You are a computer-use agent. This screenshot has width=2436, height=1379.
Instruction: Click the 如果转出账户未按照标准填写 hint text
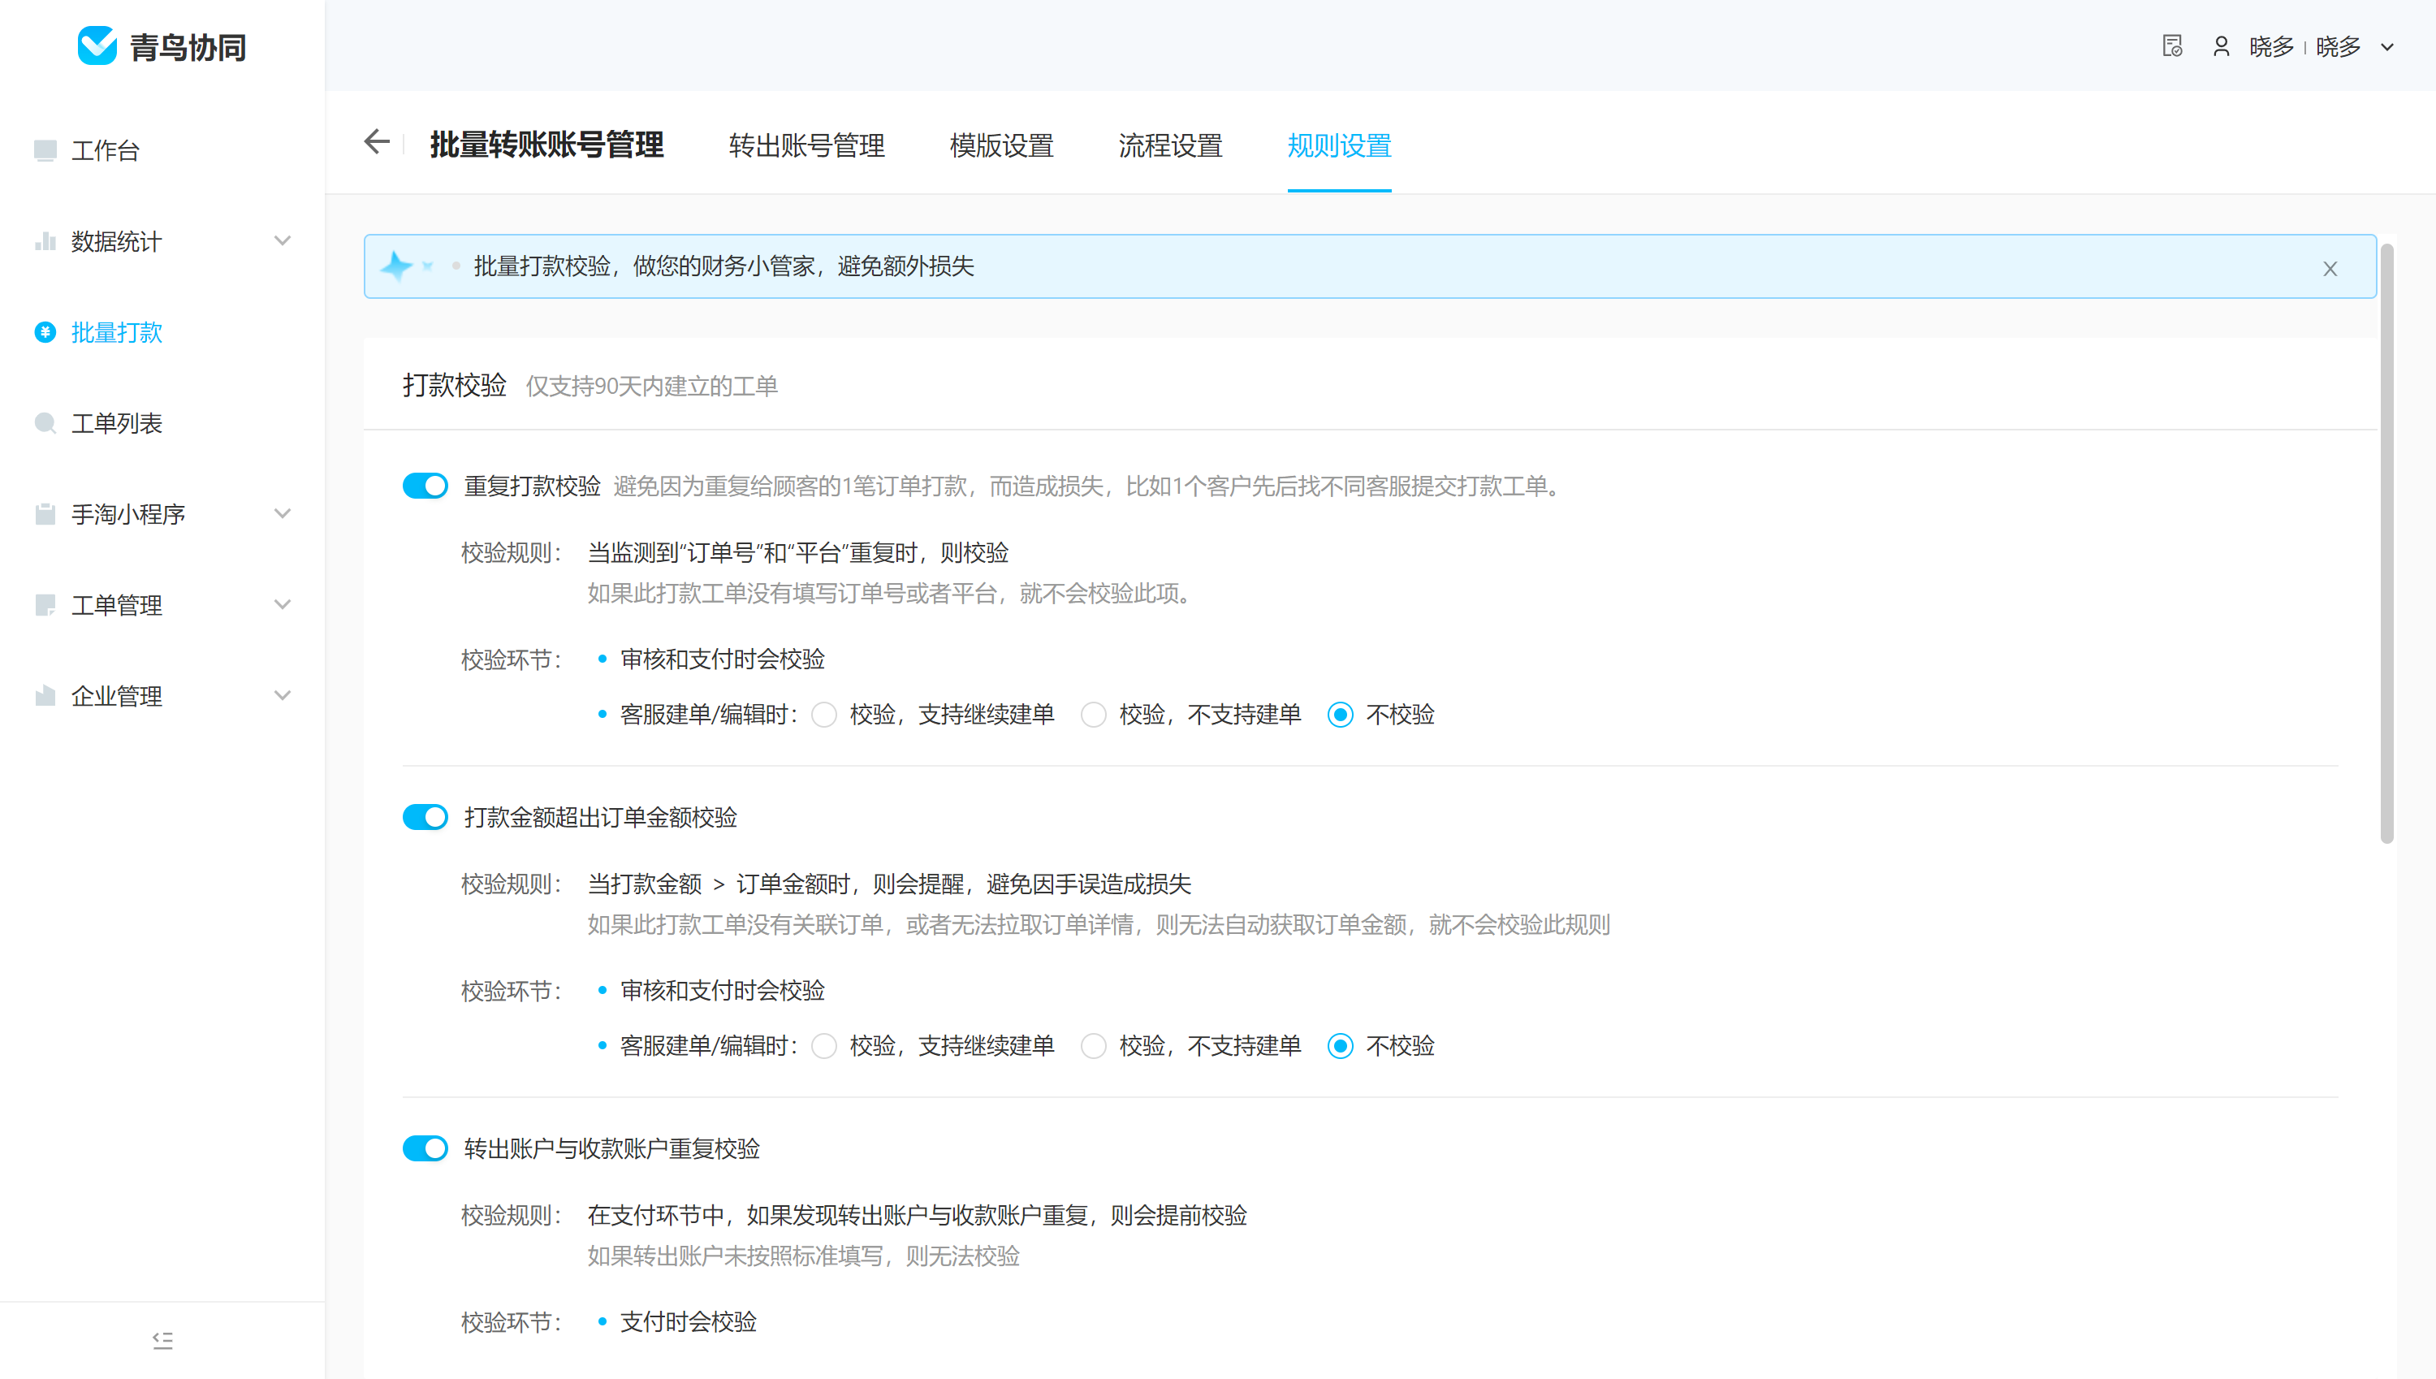point(803,1257)
